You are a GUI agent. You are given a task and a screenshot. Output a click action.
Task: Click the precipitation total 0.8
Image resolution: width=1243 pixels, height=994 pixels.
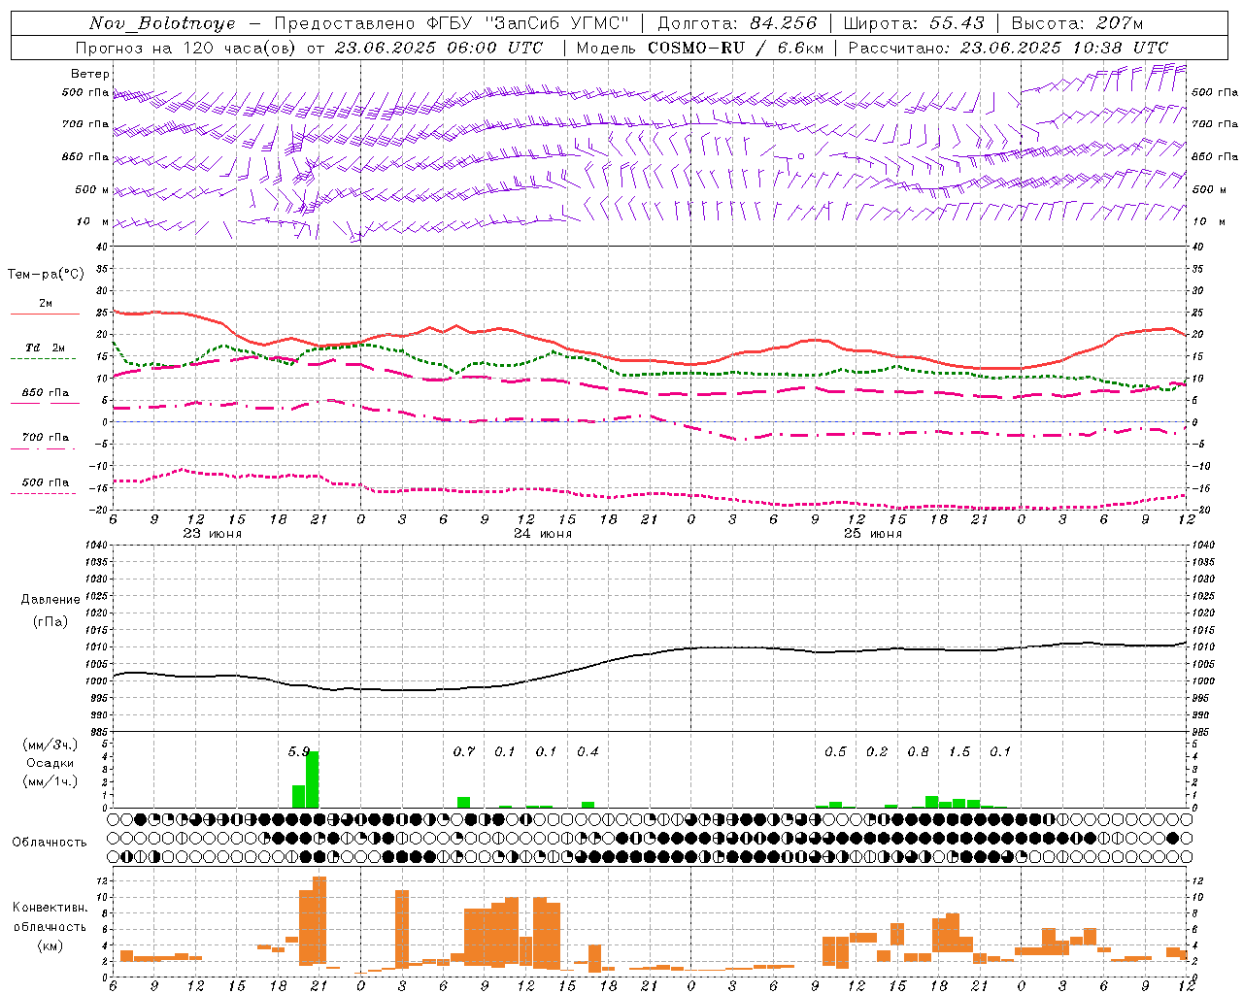click(x=918, y=751)
